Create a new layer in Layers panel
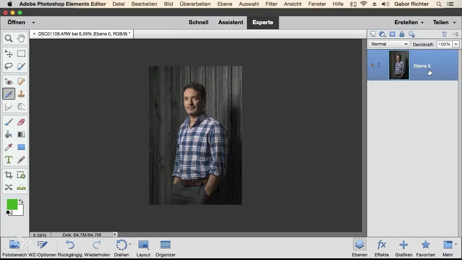The height and width of the screenshot is (260, 462). (x=373, y=34)
